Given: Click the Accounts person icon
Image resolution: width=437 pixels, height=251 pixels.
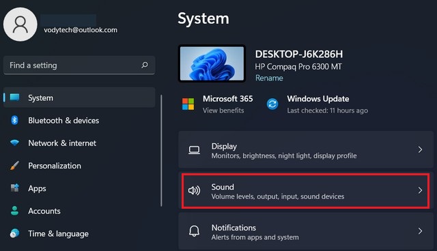Looking at the screenshot, I should coord(14,211).
